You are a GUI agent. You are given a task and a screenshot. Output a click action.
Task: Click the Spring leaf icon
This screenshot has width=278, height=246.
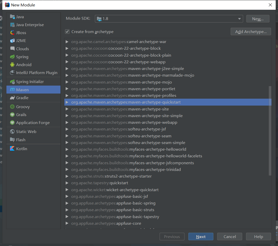click(12, 57)
